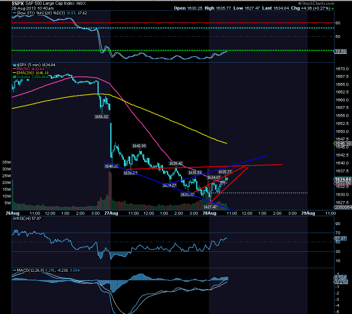Click the $SPX ticker symbol title
This screenshot has height=314, width=352.
pyautogui.click(x=18, y=3)
